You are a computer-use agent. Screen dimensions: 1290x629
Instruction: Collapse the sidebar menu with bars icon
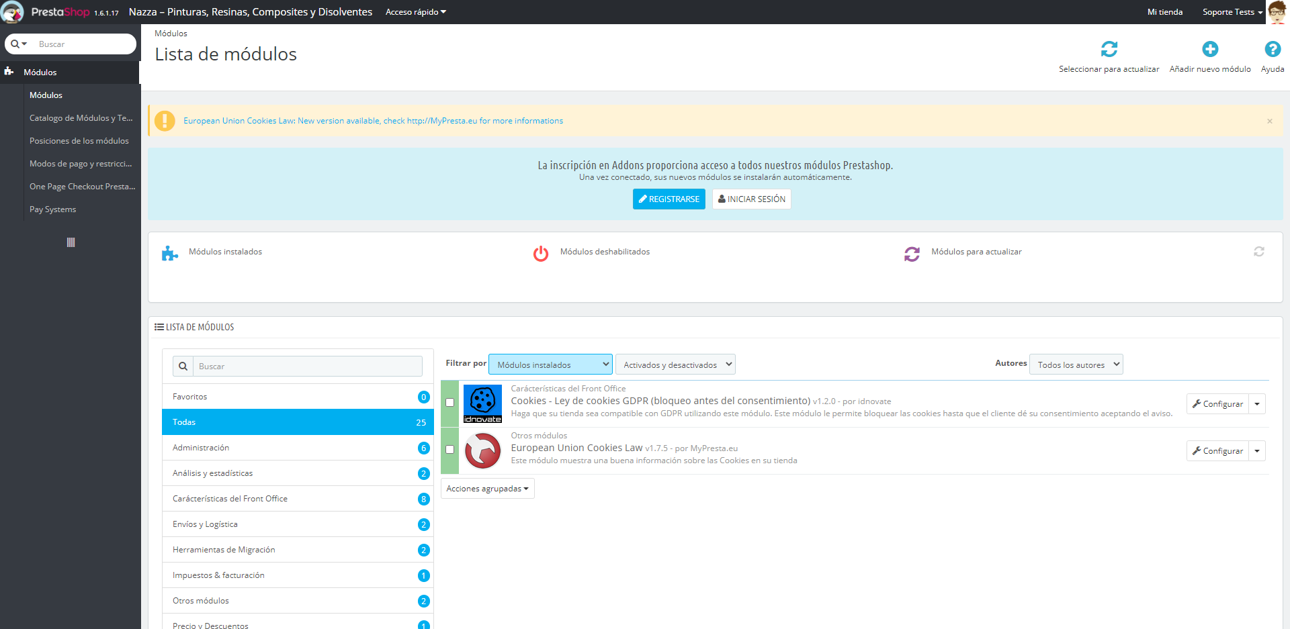tap(71, 242)
